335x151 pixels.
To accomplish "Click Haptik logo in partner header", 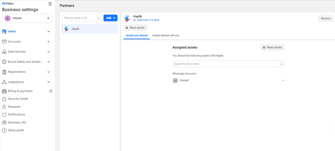I will 127,18.
